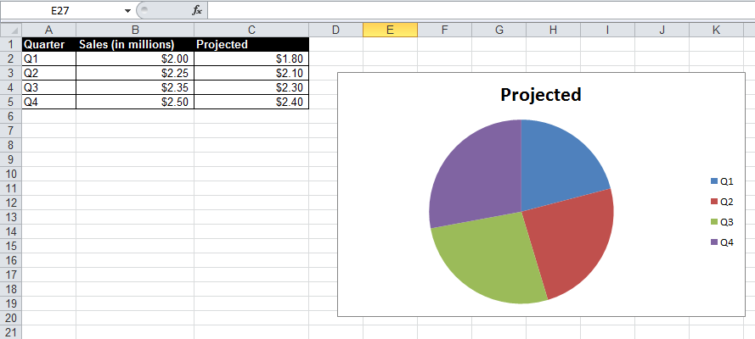Select the cell containing Q3

click(48, 87)
